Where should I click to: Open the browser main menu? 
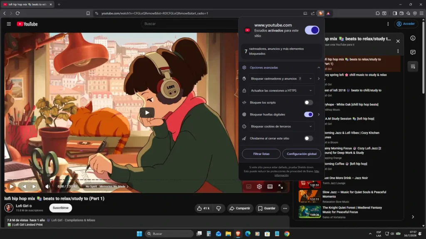[421, 13]
